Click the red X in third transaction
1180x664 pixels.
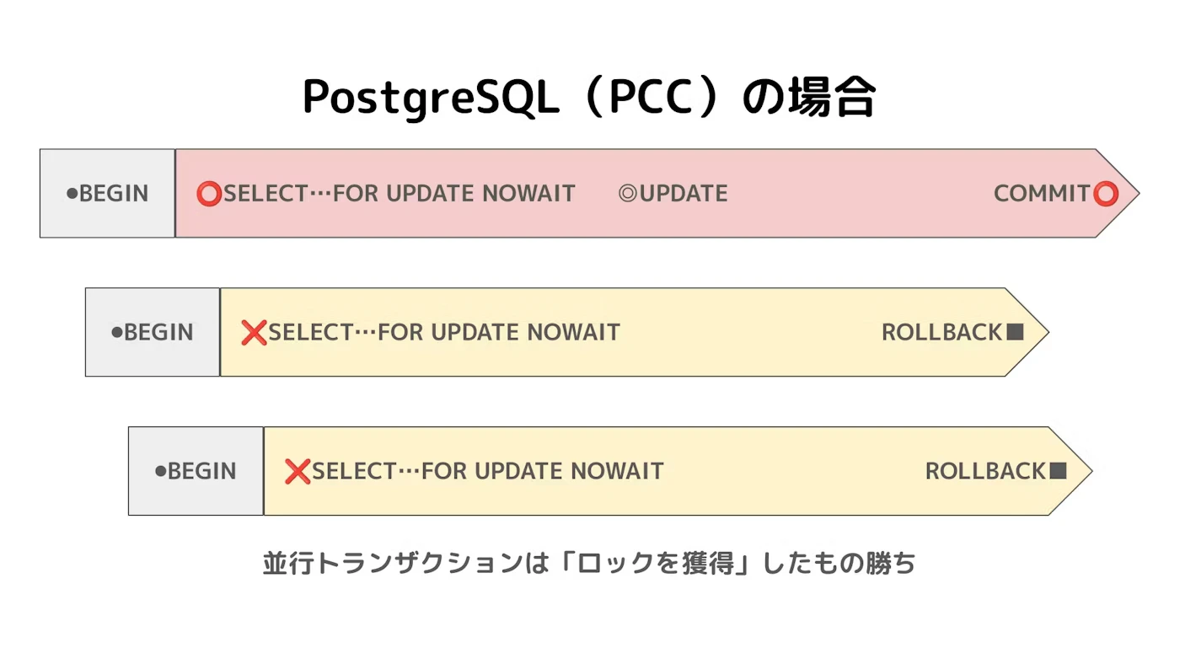(x=298, y=471)
